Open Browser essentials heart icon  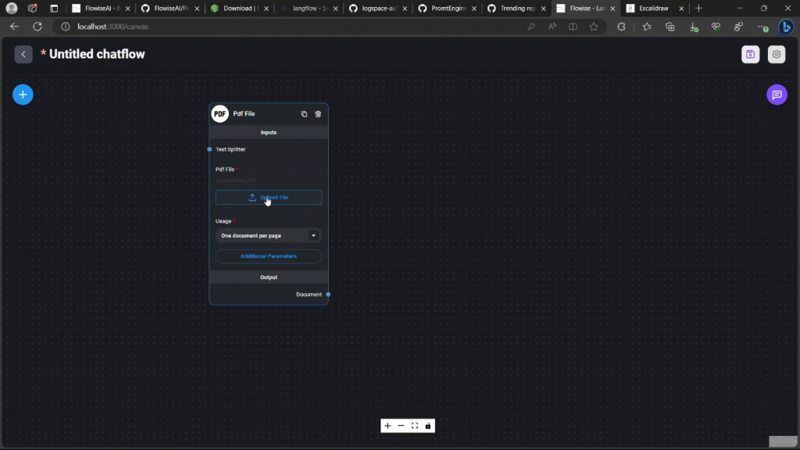pos(716,27)
